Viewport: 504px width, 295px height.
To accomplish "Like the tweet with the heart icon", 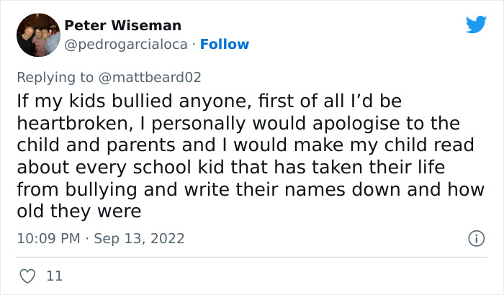I will coord(27,276).
